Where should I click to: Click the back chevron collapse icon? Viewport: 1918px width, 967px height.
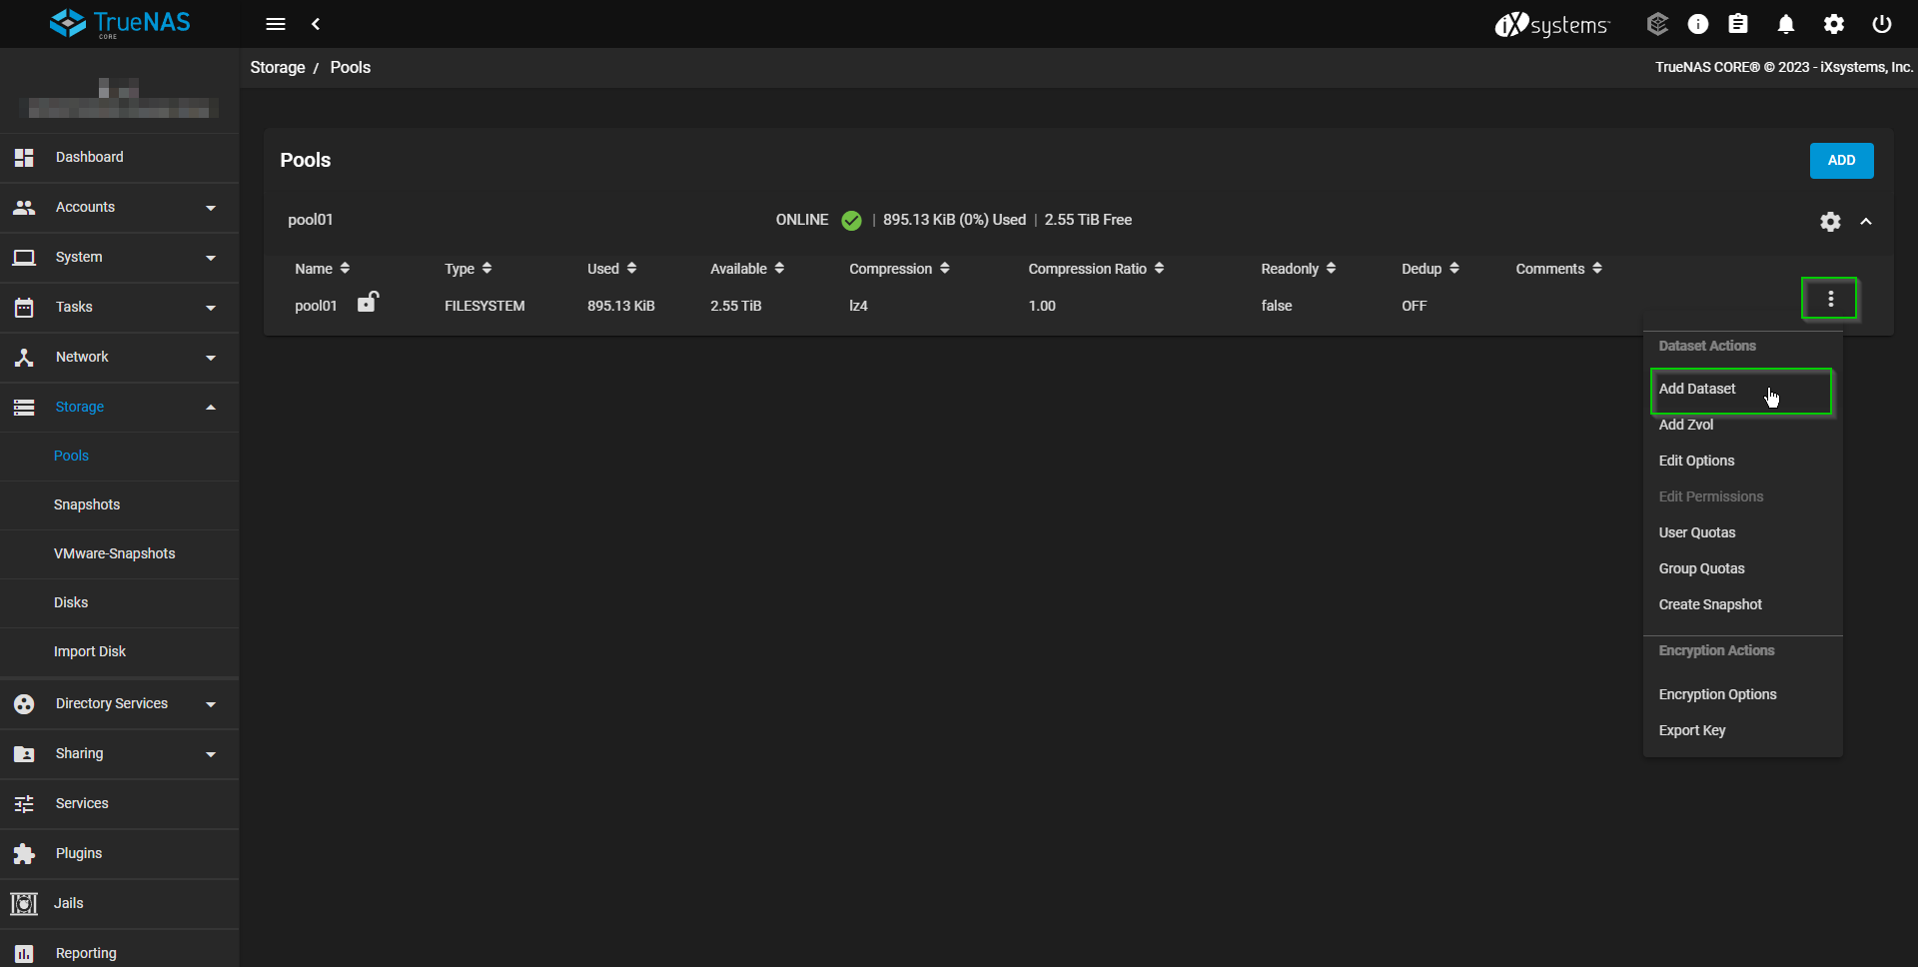point(316,24)
